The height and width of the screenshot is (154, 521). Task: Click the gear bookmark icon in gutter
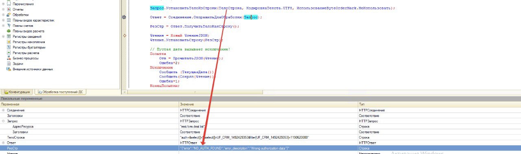124,17
